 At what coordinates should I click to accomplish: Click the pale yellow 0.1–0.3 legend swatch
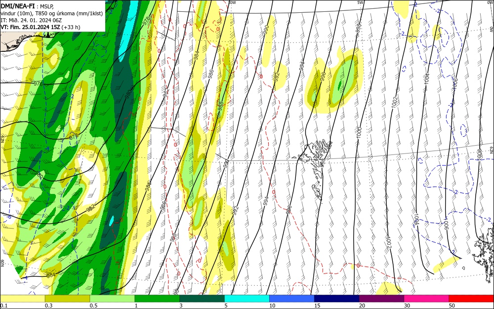point(23,299)
